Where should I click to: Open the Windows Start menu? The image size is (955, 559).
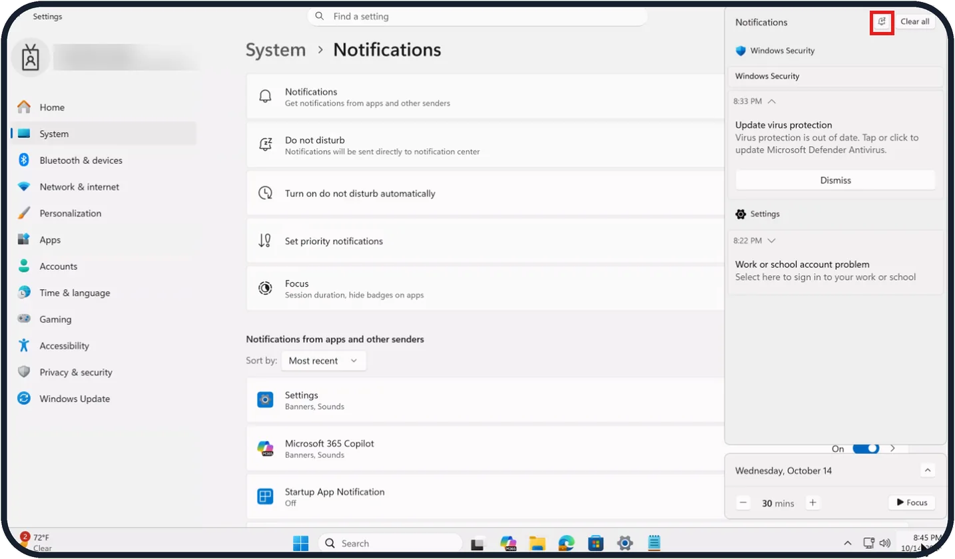click(x=301, y=543)
